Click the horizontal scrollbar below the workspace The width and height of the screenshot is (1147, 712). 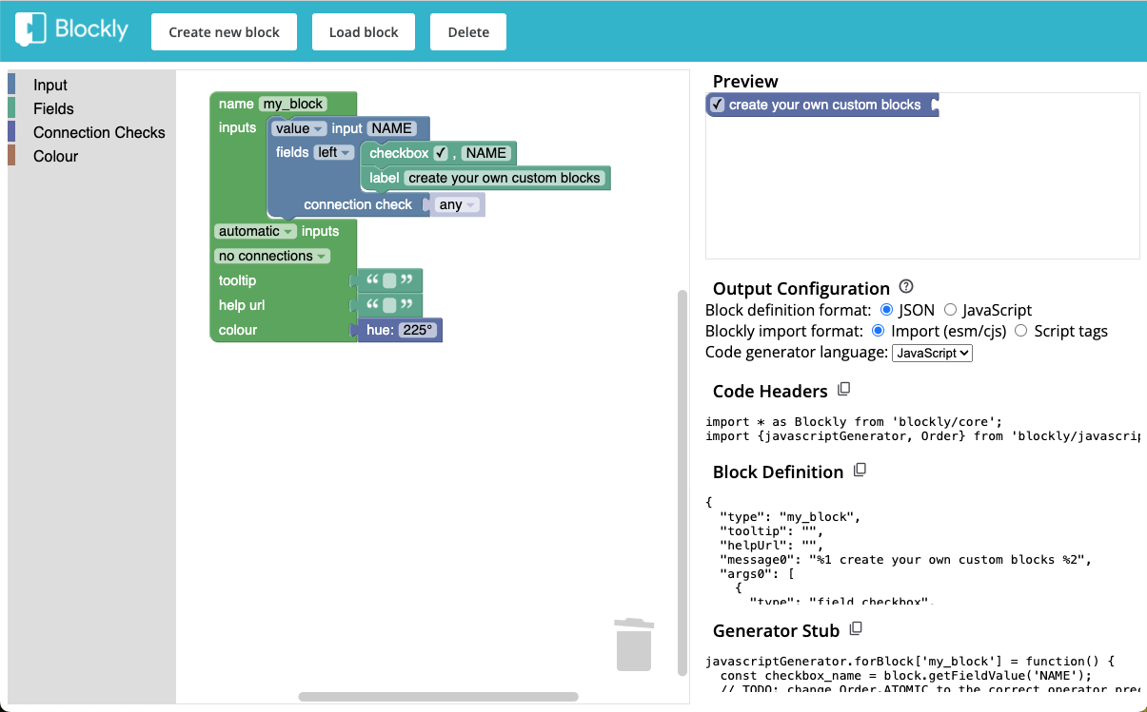click(x=438, y=698)
